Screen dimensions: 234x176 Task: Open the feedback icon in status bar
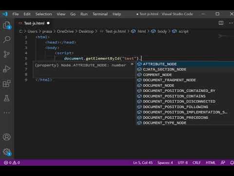pos(223,162)
